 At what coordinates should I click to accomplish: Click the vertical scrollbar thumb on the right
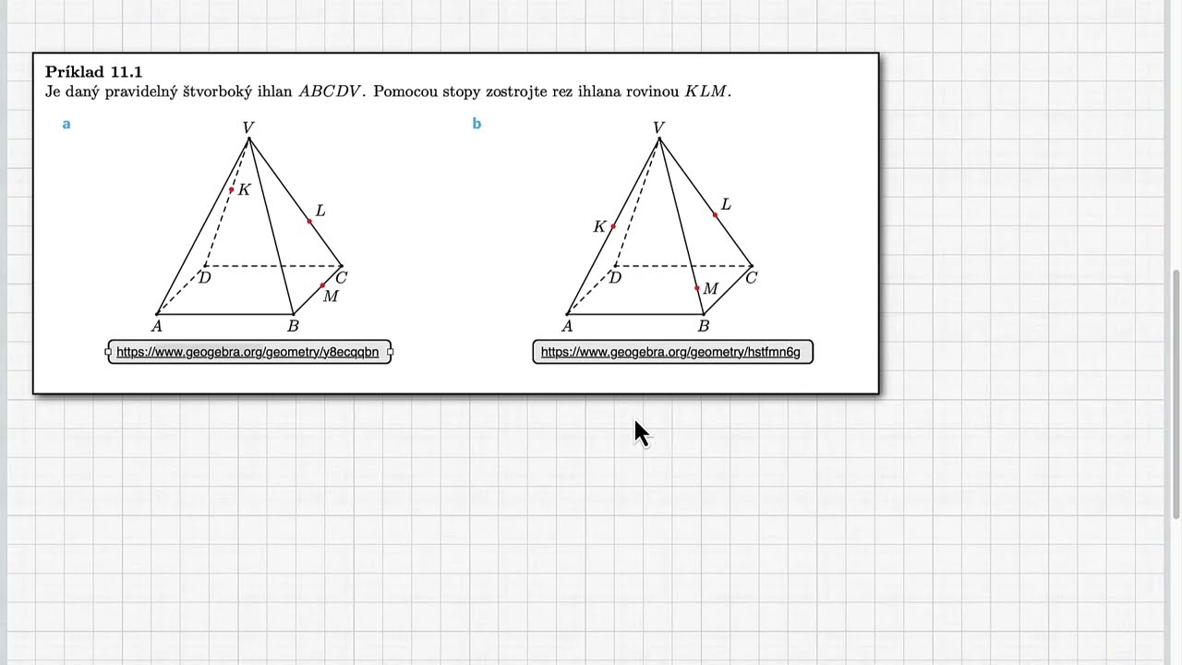point(1176,394)
